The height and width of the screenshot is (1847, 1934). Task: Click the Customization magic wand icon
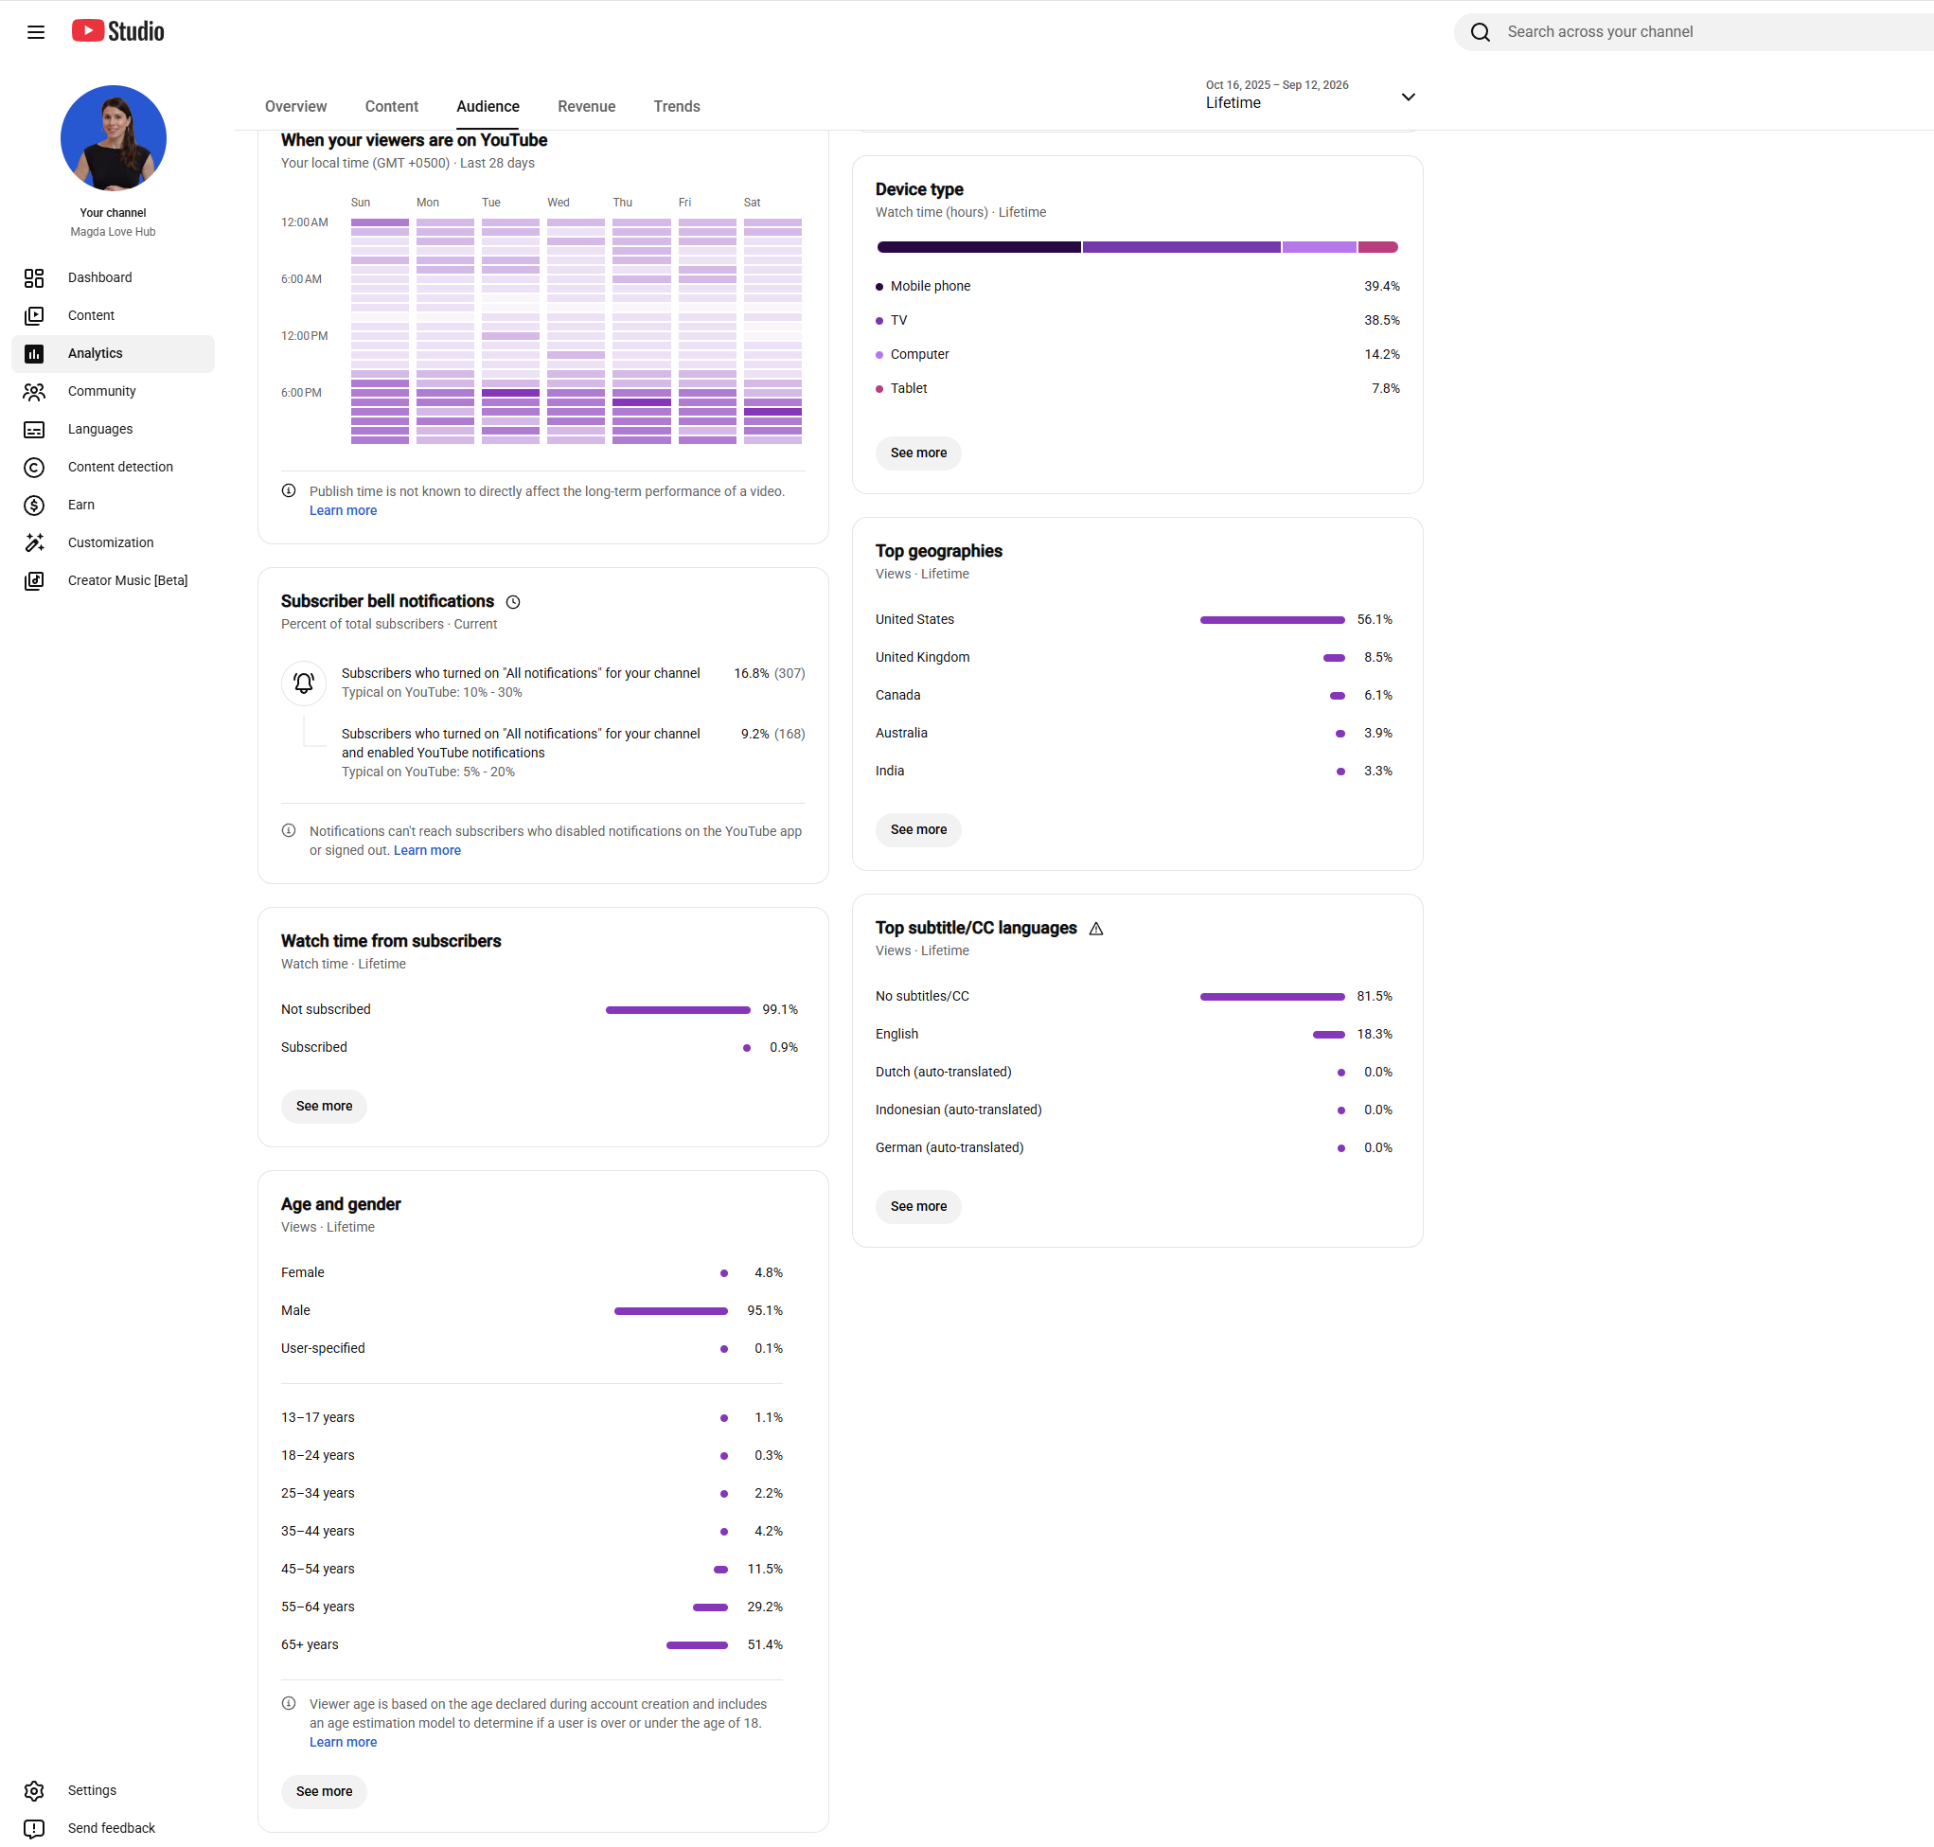pos(34,542)
